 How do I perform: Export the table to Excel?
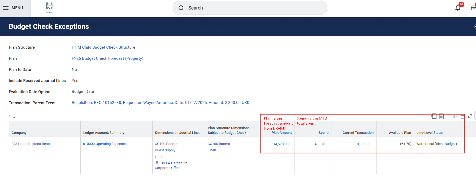click(434, 116)
